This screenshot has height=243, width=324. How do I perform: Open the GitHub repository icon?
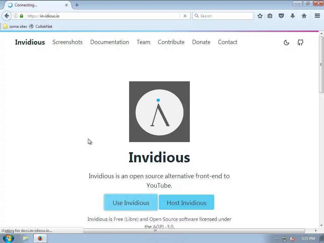[301, 43]
